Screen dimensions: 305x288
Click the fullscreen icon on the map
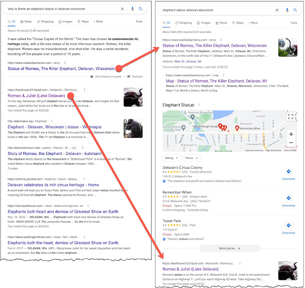point(291,116)
